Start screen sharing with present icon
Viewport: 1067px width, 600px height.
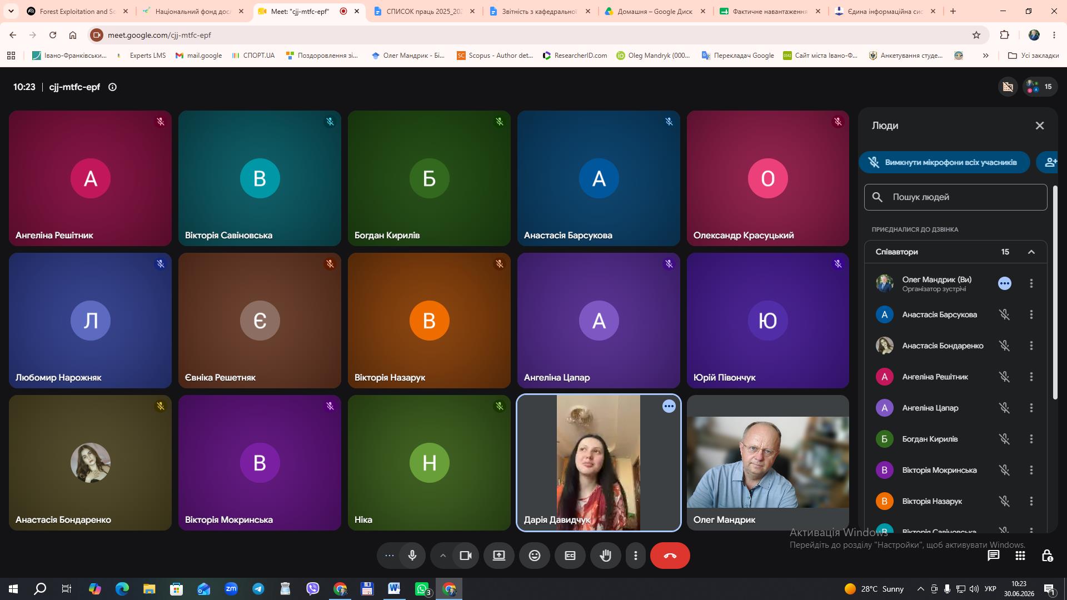[499, 556]
